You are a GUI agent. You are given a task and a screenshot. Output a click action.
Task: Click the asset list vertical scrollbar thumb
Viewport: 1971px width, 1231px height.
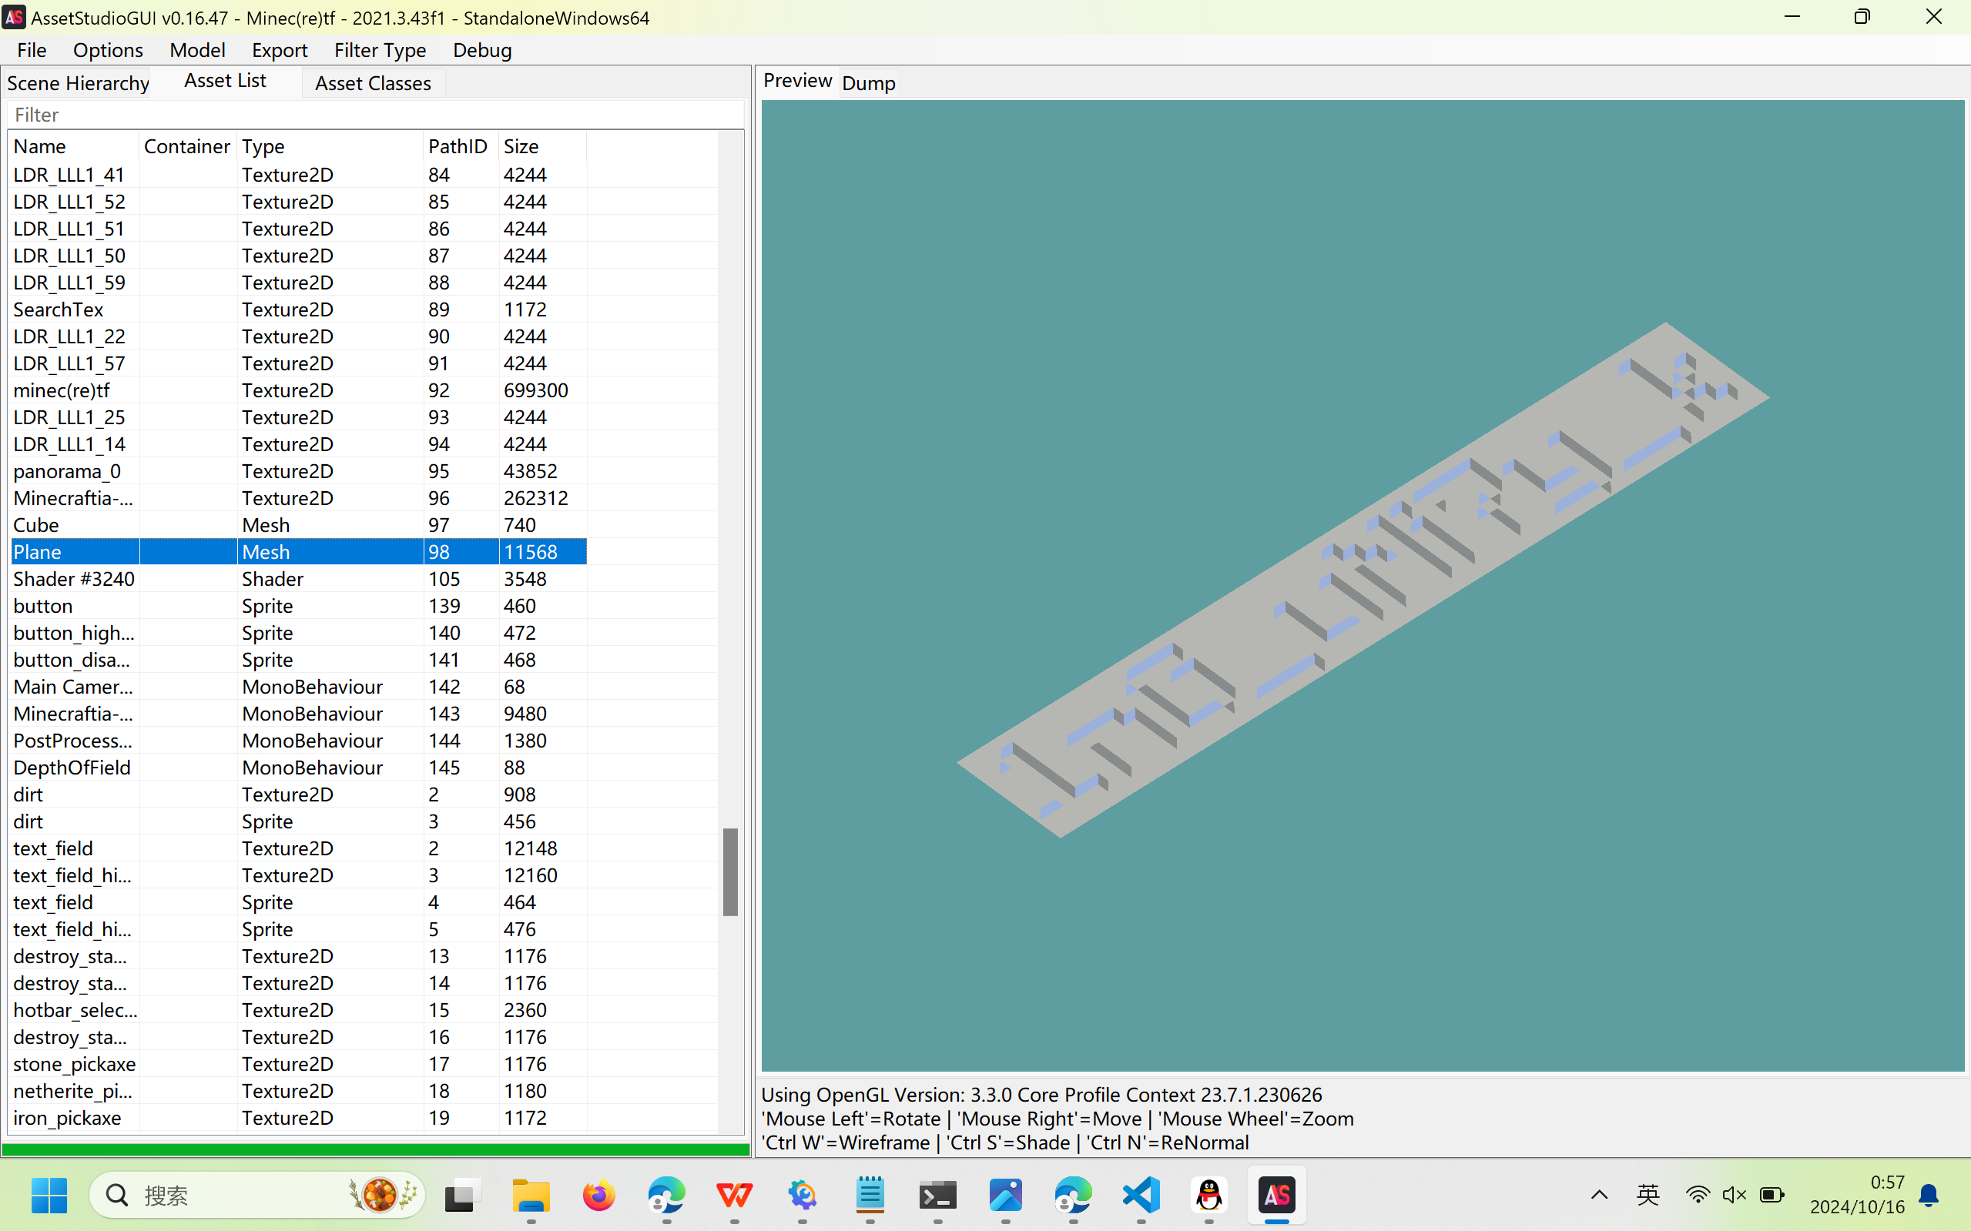click(x=731, y=871)
